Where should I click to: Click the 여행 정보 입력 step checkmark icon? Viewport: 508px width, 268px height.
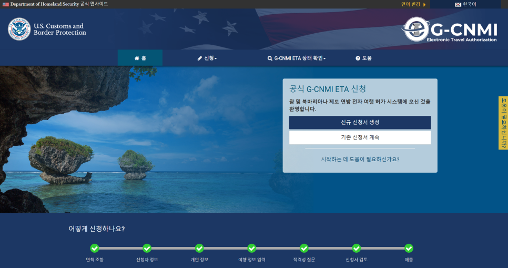click(x=251, y=248)
